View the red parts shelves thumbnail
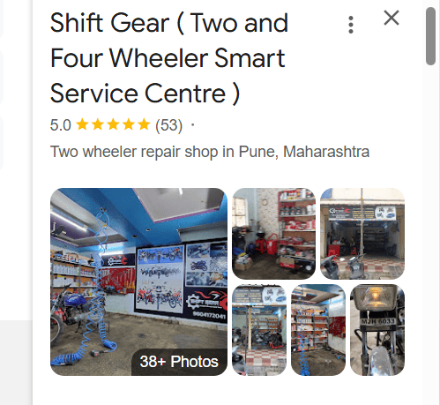Image resolution: width=440 pixels, height=405 pixels. (273, 234)
